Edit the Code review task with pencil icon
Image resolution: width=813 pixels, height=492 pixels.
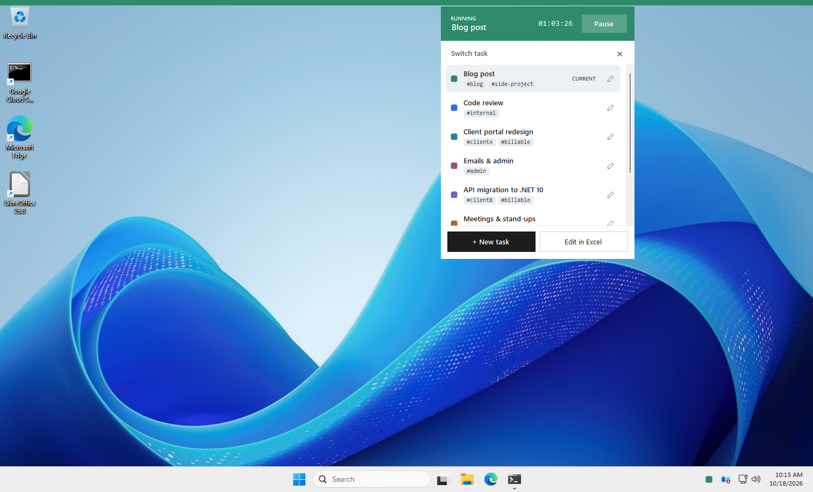(610, 108)
